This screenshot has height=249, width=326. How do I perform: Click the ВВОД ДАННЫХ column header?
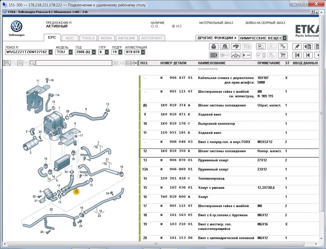tap(305, 63)
